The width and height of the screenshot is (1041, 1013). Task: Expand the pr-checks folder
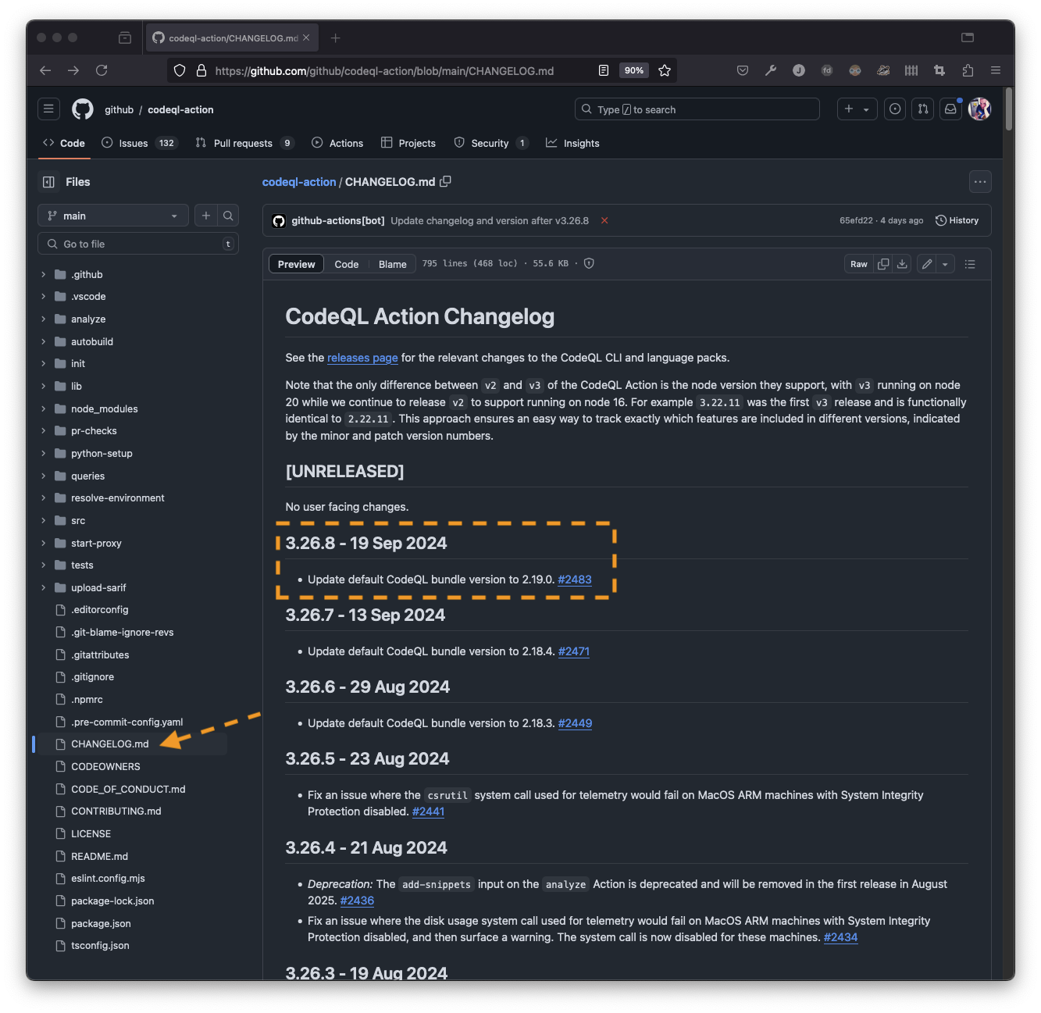44,431
